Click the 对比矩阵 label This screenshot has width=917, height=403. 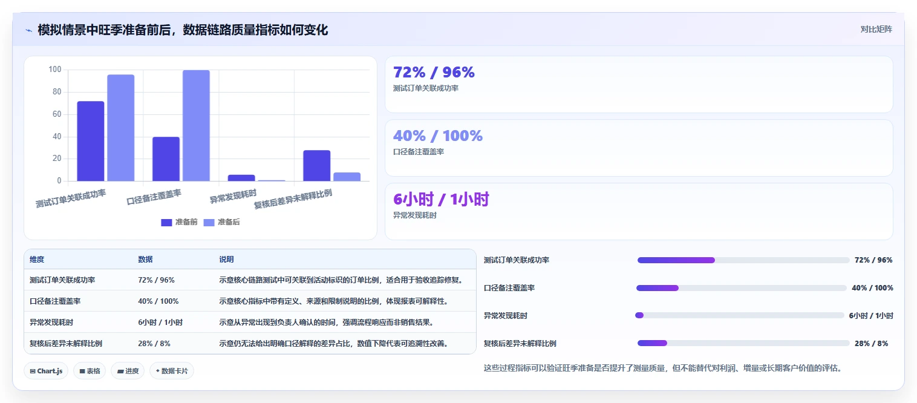tap(876, 29)
